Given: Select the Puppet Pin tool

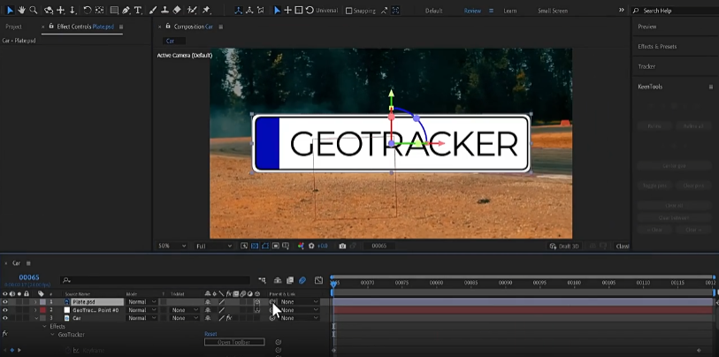Looking at the screenshot, I should coord(206,10).
